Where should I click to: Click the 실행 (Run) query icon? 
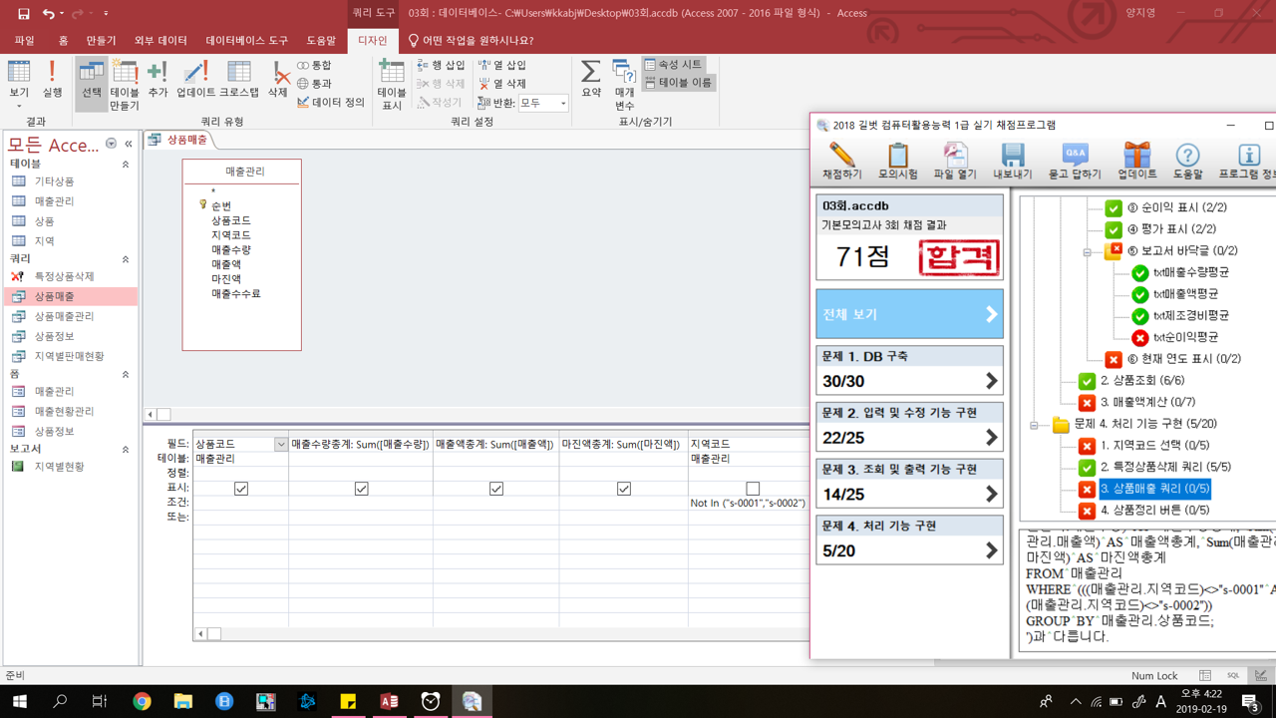pyautogui.click(x=52, y=80)
